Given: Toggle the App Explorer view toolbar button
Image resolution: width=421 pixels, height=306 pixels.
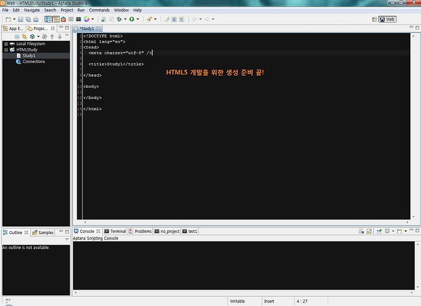Looking at the screenshot, I should click(49, 19).
